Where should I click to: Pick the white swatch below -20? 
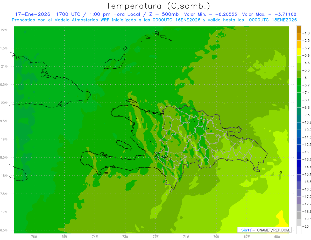coord(299,230)
